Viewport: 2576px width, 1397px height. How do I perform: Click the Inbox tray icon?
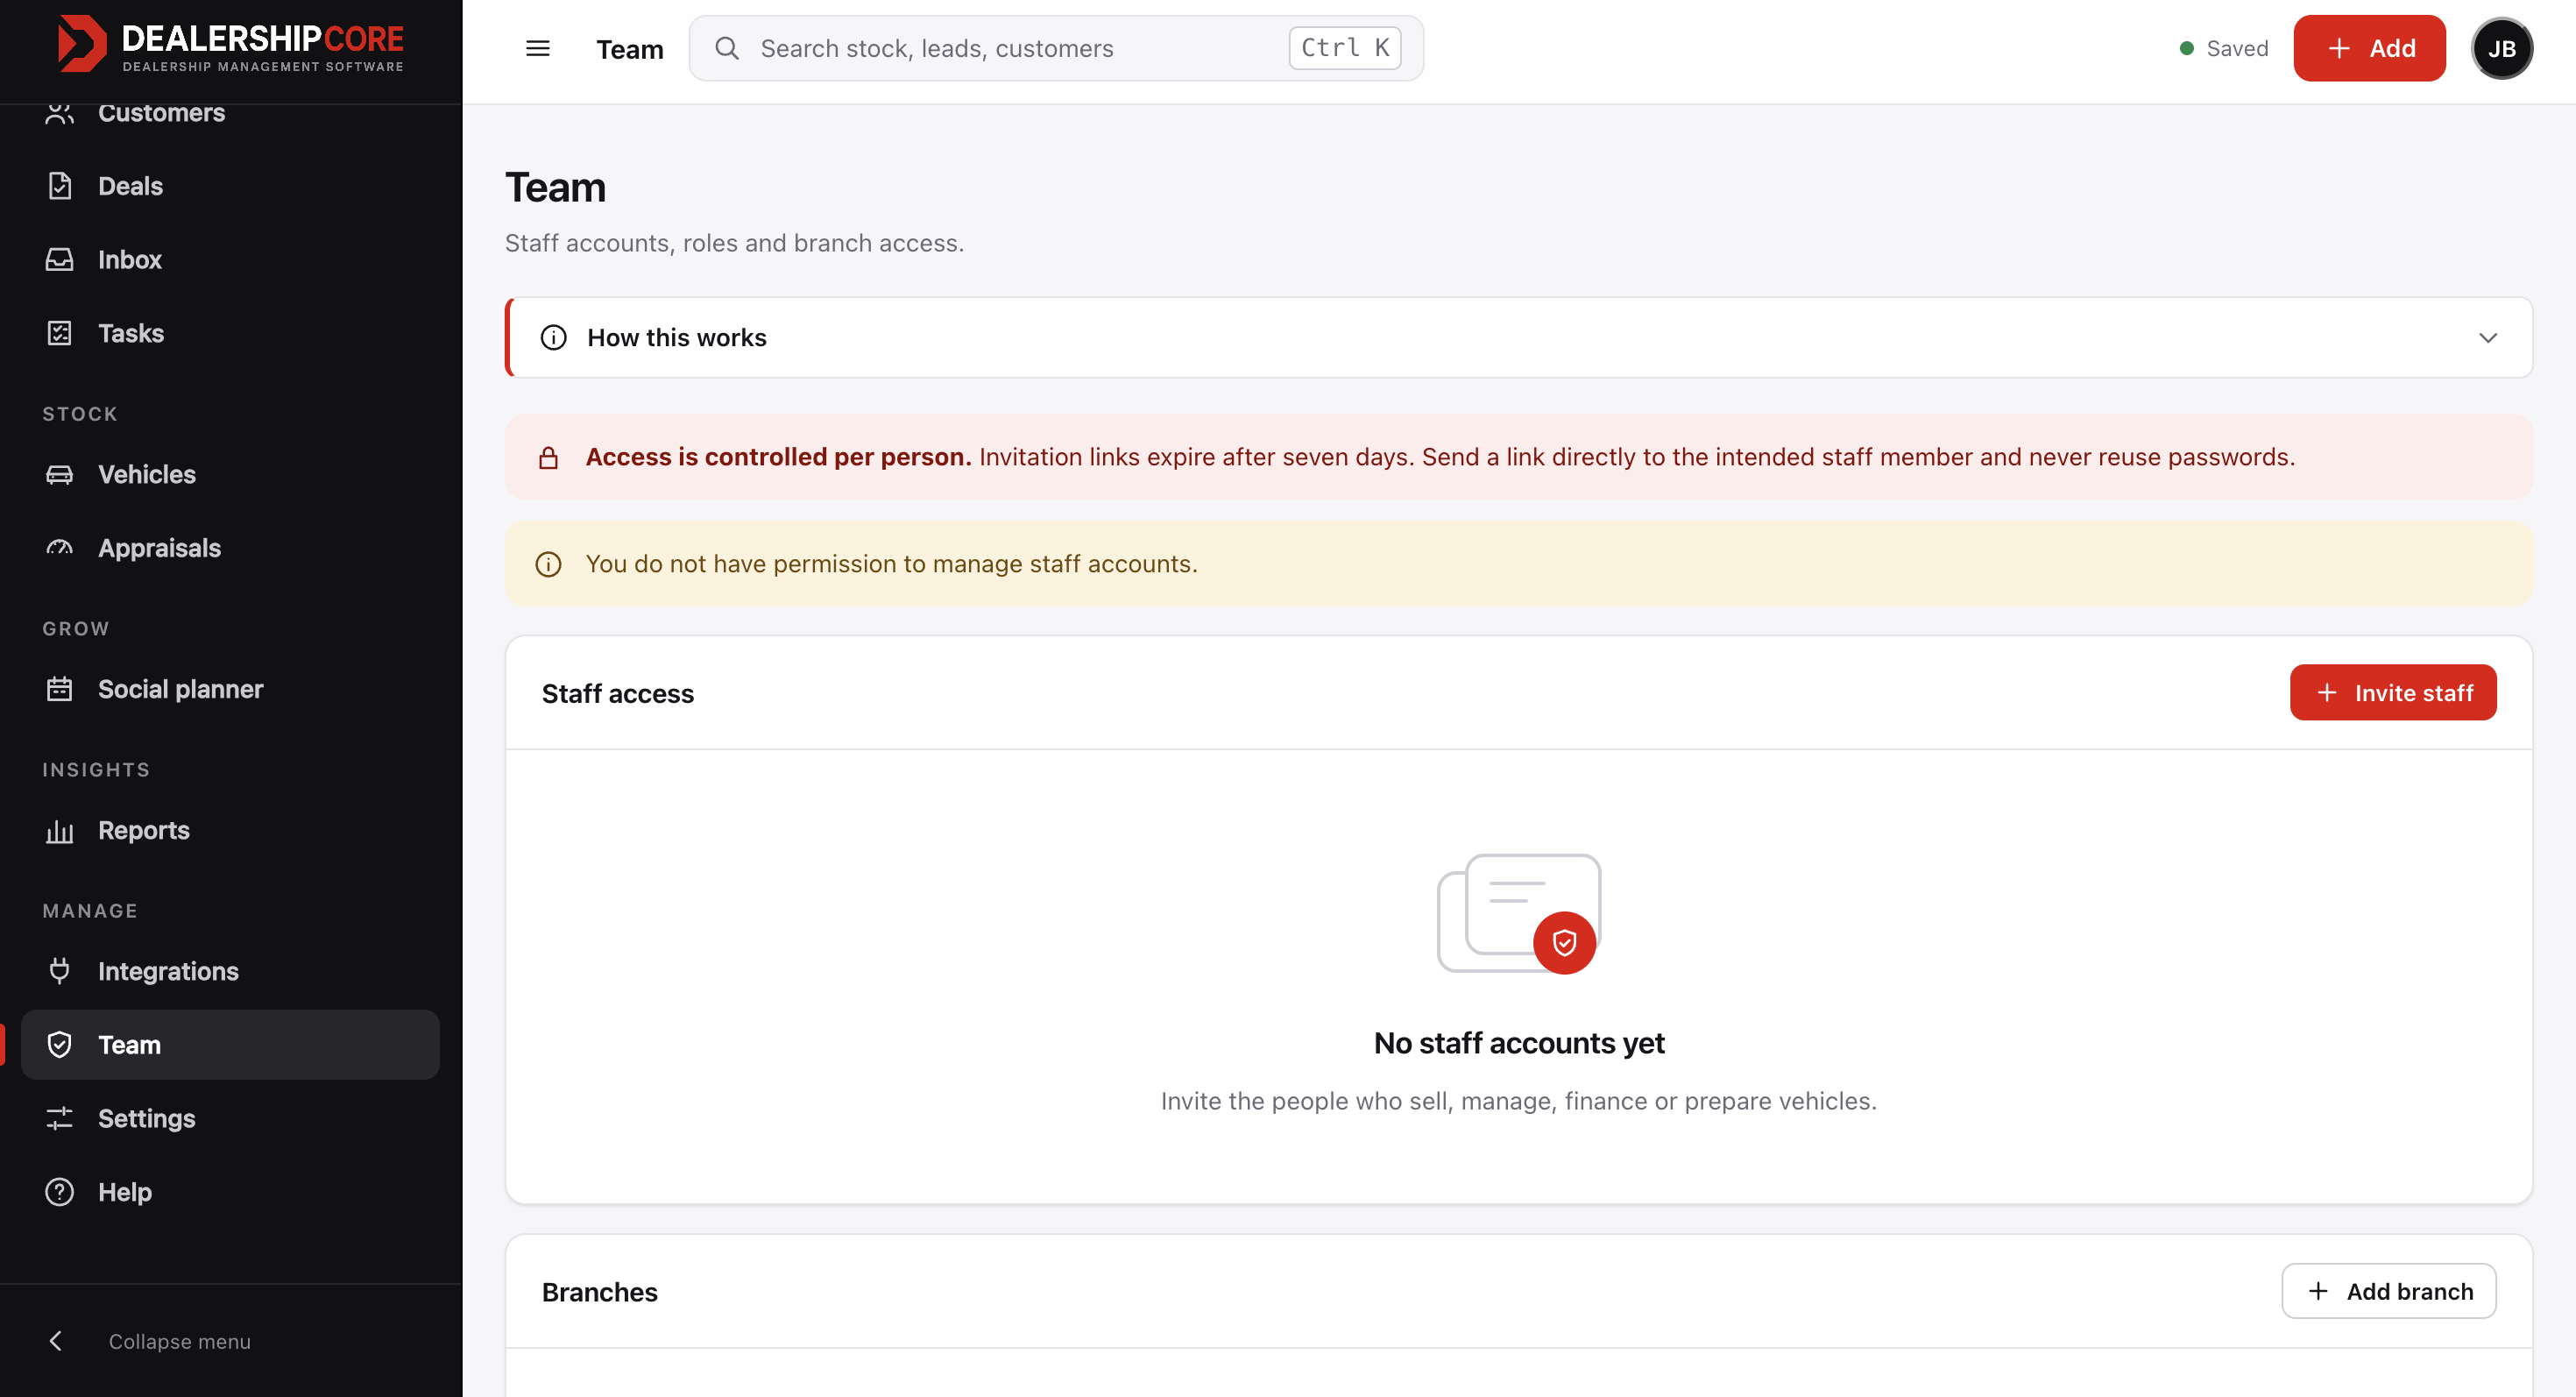[x=60, y=260]
